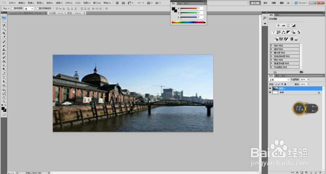
Task: Click the foreground color swatch in toolbox
Action: [x=3, y=109]
